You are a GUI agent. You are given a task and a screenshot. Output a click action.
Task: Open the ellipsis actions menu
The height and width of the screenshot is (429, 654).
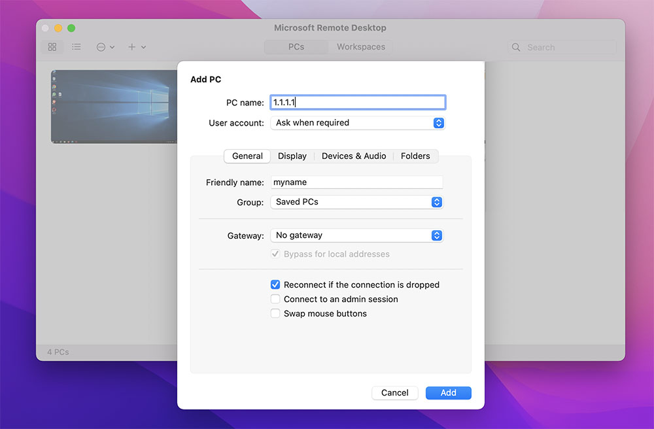pyautogui.click(x=105, y=47)
